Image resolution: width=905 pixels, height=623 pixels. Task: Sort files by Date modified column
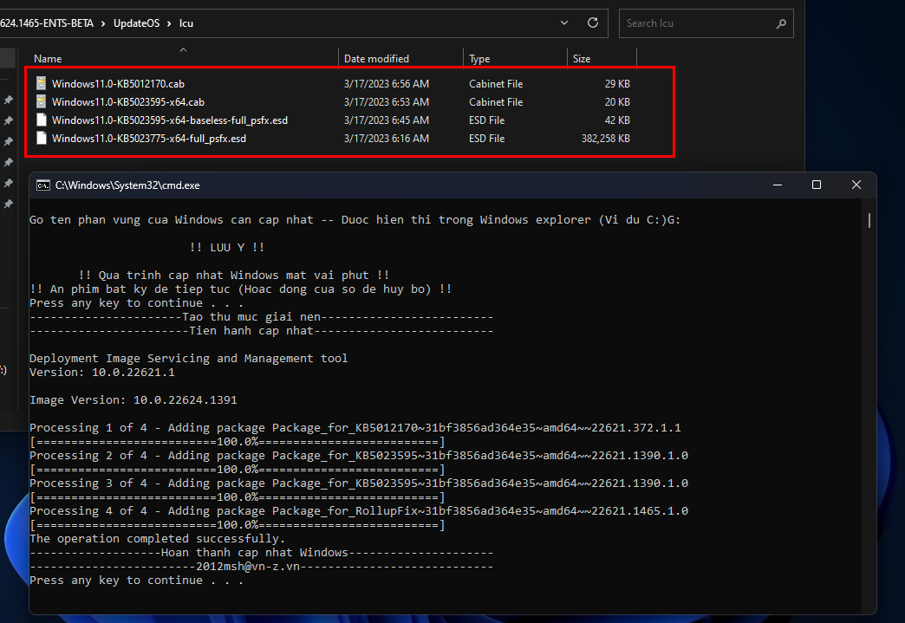click(x=376, y=59)
